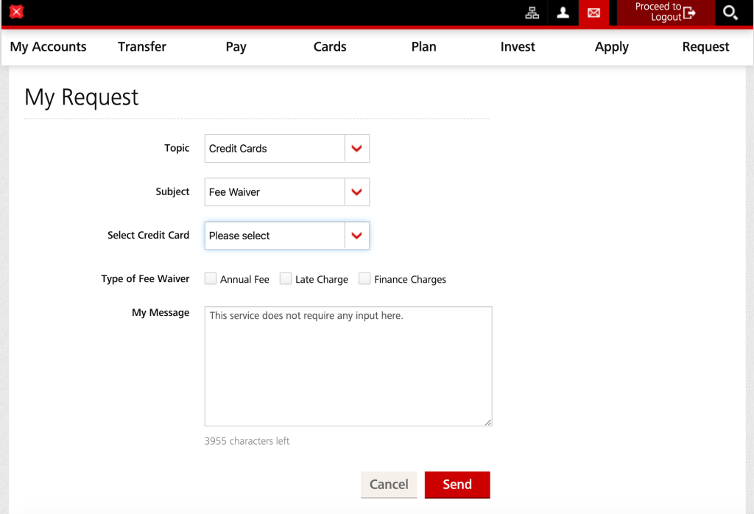
Task: Enable the Late Charge checkbox
Action: click(x=286, y=278)
